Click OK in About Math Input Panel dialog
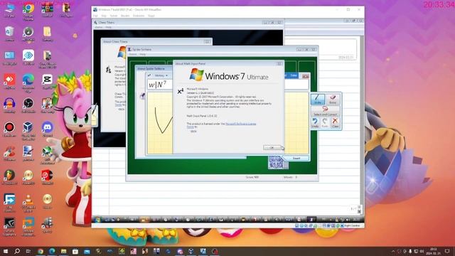 click(x=272, y=148)
